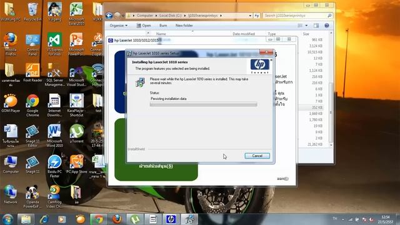The height and width of the screenshot is (225, 400).
Task: Open Control Panel desktop icon
Action: coord(32,44)
